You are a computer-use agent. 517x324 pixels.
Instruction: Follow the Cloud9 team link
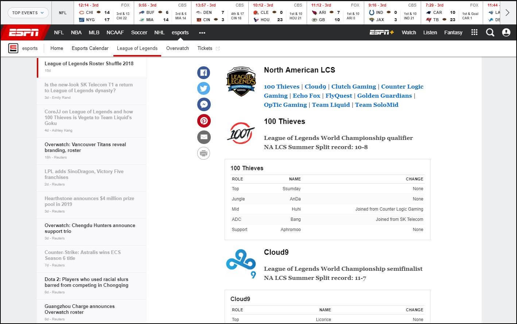point(315,86)
